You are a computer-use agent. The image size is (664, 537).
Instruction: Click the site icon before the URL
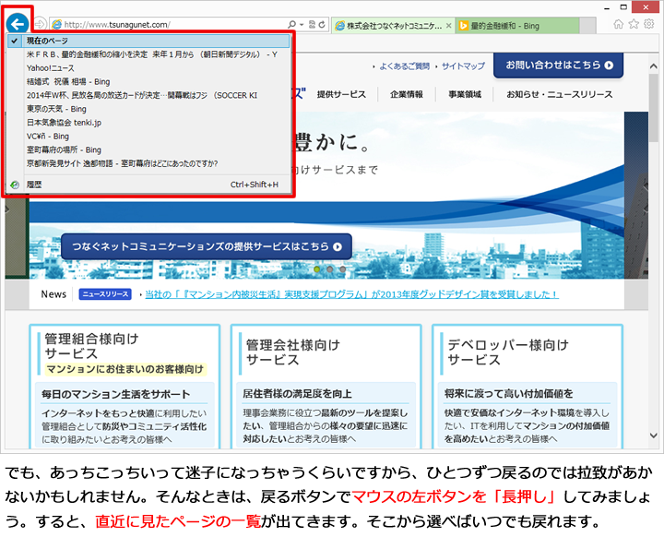(x=56, y=25)
